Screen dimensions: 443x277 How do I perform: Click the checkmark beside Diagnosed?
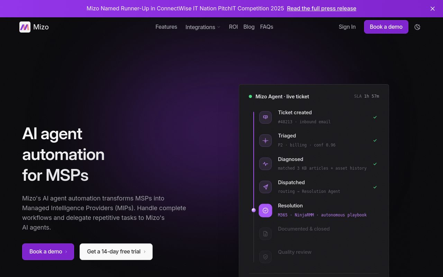coord(375,164)
